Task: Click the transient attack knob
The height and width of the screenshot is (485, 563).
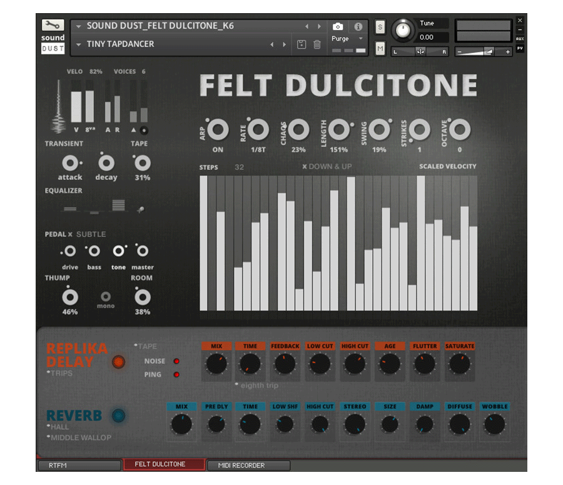Action: (70, 163)
